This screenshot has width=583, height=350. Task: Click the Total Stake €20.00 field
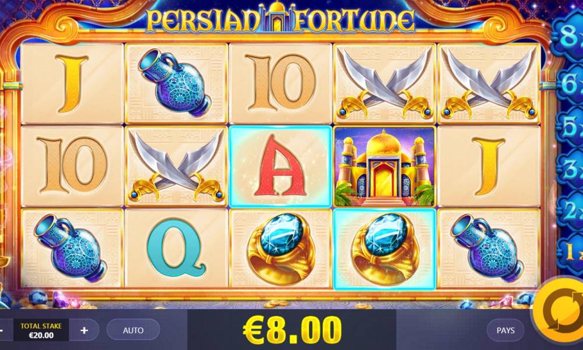pyautogui.click(x=41, y=330)
